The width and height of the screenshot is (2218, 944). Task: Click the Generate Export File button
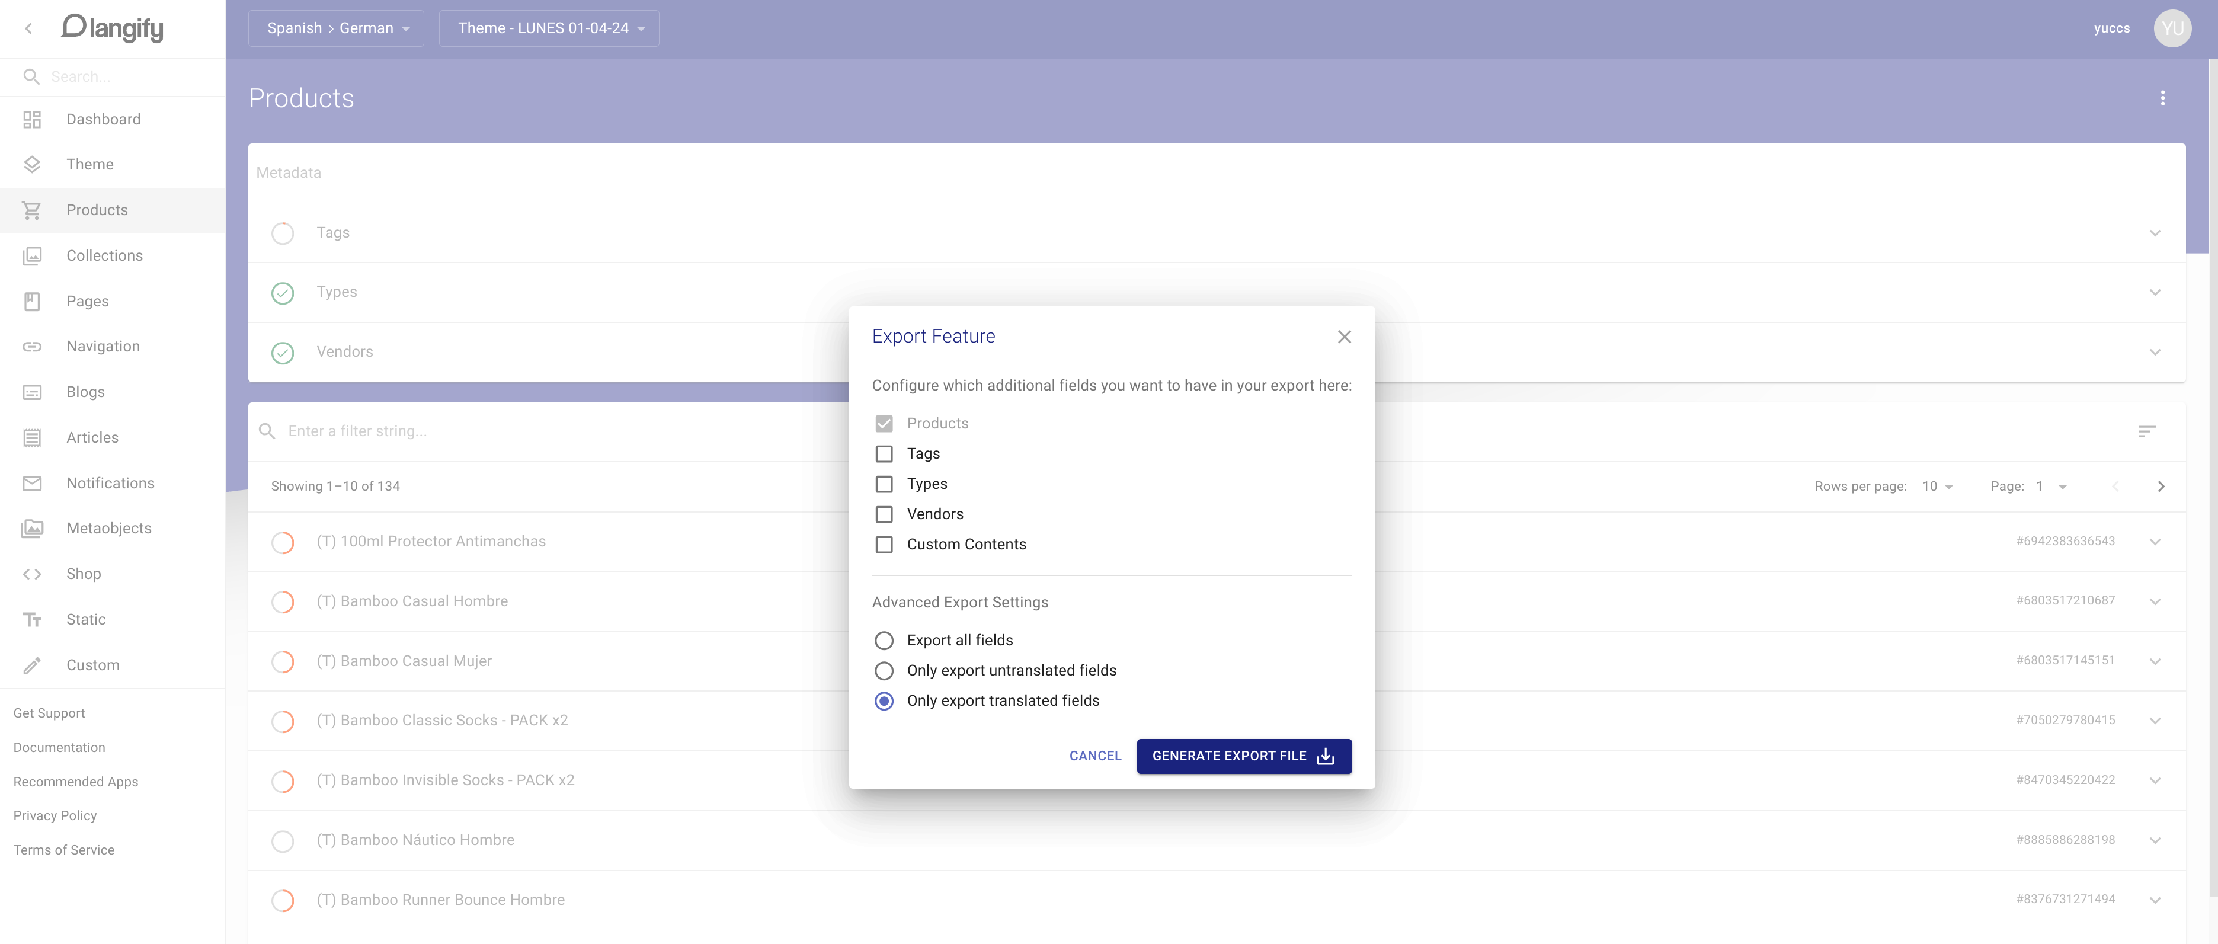(1243, 756)
